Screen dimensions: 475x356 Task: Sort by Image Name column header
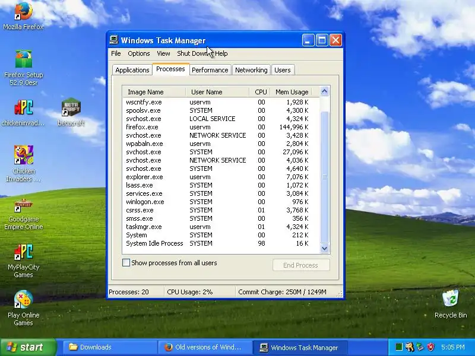pyautogui.click(x=154, y=92)
